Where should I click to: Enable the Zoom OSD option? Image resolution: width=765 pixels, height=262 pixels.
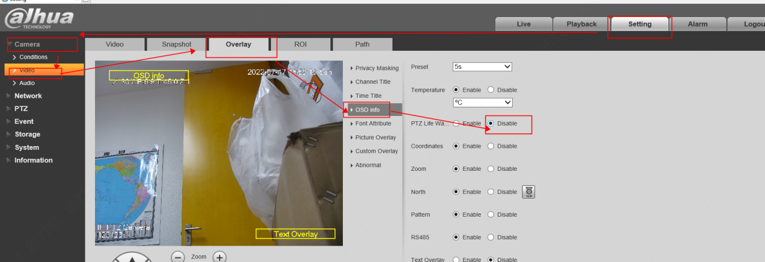click(456, 169)
